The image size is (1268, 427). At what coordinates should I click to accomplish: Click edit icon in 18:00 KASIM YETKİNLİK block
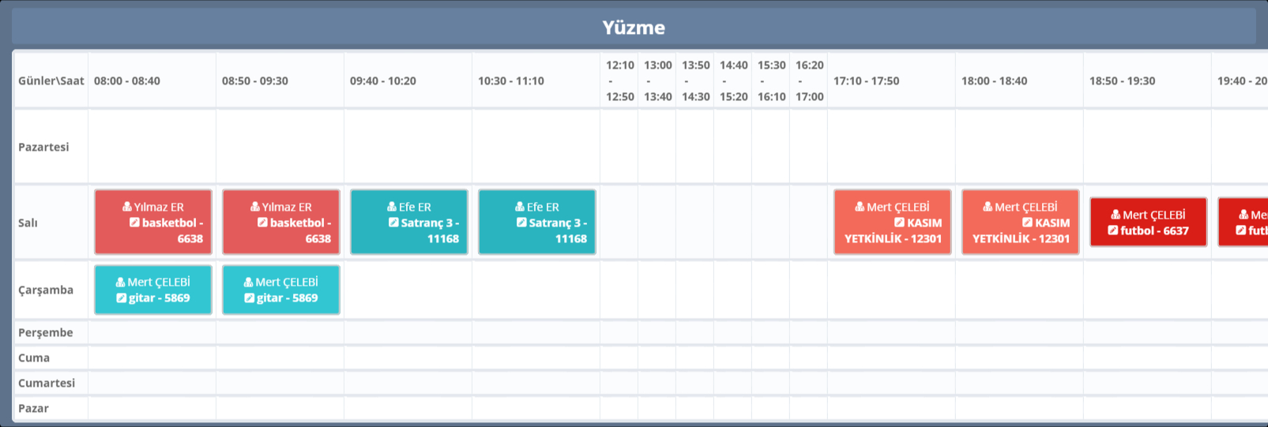coord(1027,223)
